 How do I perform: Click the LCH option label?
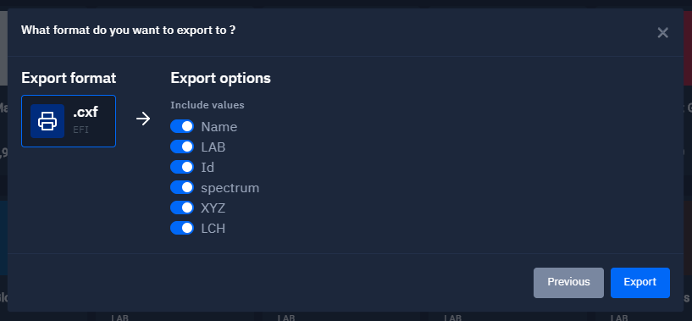(213, 229)
